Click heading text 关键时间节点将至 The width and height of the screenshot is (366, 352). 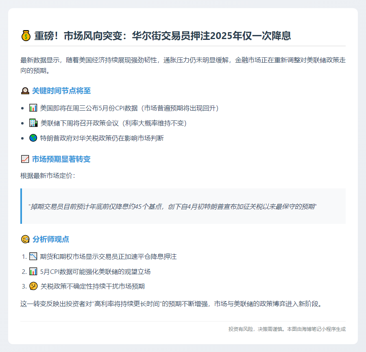coord(61,91)
